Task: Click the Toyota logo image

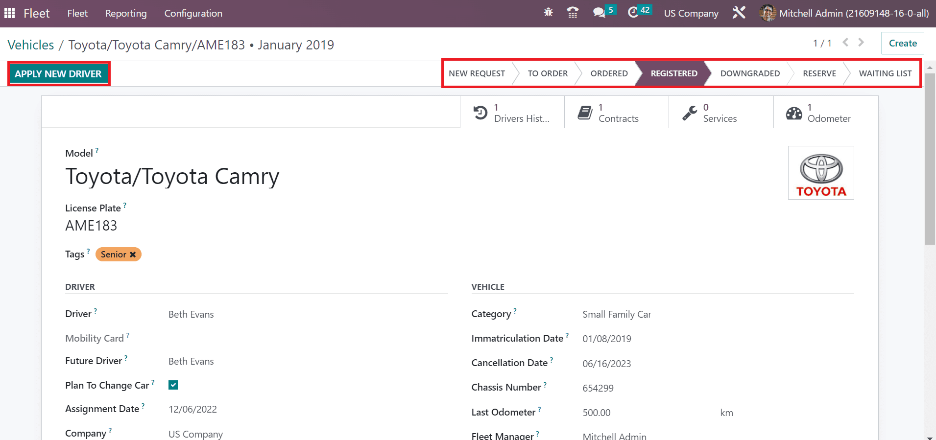Action: 821,173
